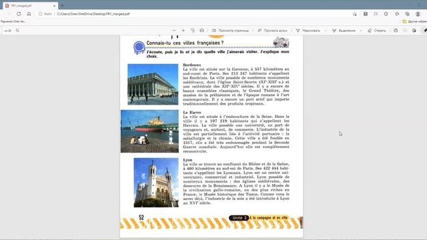
Task: Expand the highlight color options arrow
Action: (x=361, y=31)
